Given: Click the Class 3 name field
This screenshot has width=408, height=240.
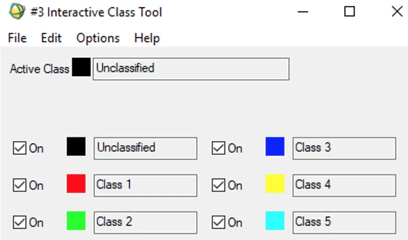Looking at the screenshot, I should pos(344,148).
